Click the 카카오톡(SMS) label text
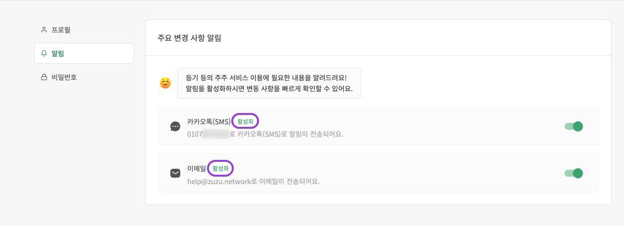This screenshot has width=624, height=226. tap(208, 121)
